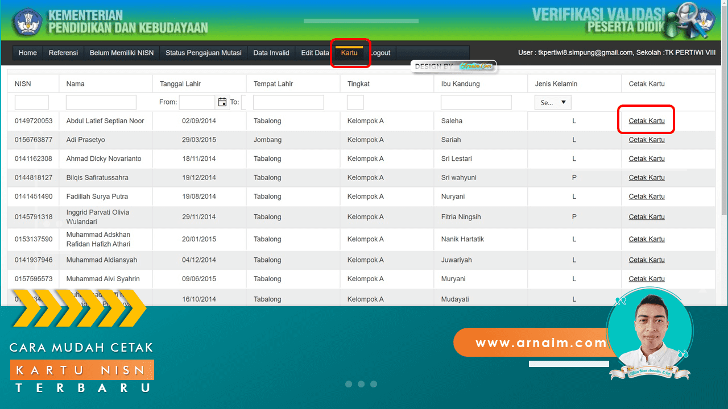Select NISN 0156763877 cell
Screen dimensions: 728x409
(x=34, y=140)
